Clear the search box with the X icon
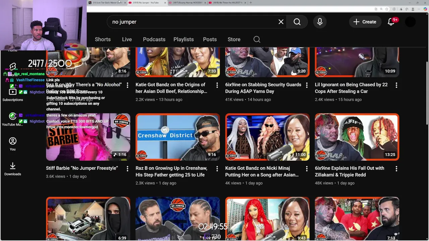This screenshot has height=241, width=429. (281, 22)
